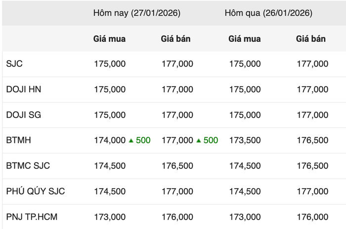Click the green up arrow beside BTMH buying price
The height and width of the screenshot is (229, 346).
[131, 140]
